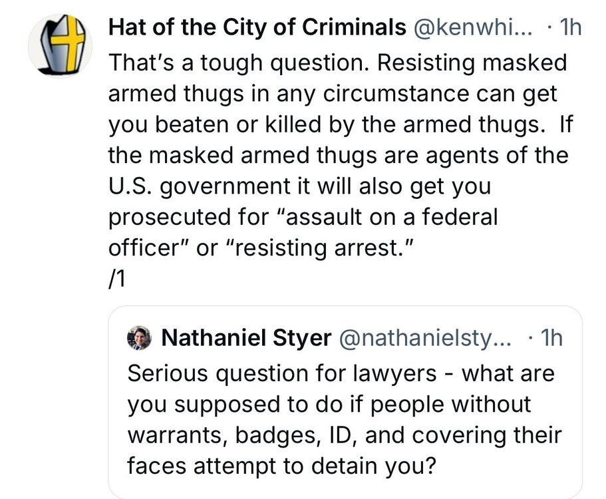Open the Hat of the City of Criminals profile name

257,27
